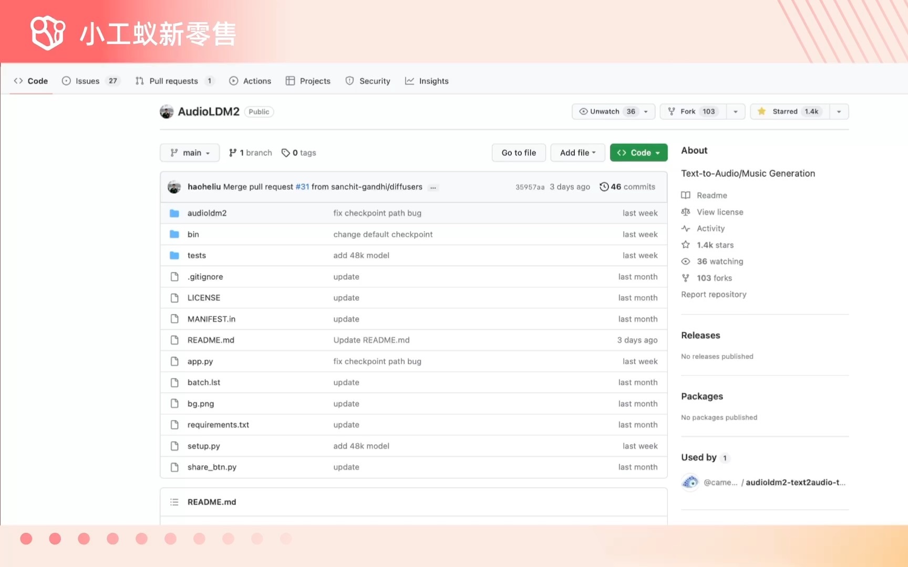The image size is (908, 567).
Task: Open share_btn.py file
Action: [212, 467]
